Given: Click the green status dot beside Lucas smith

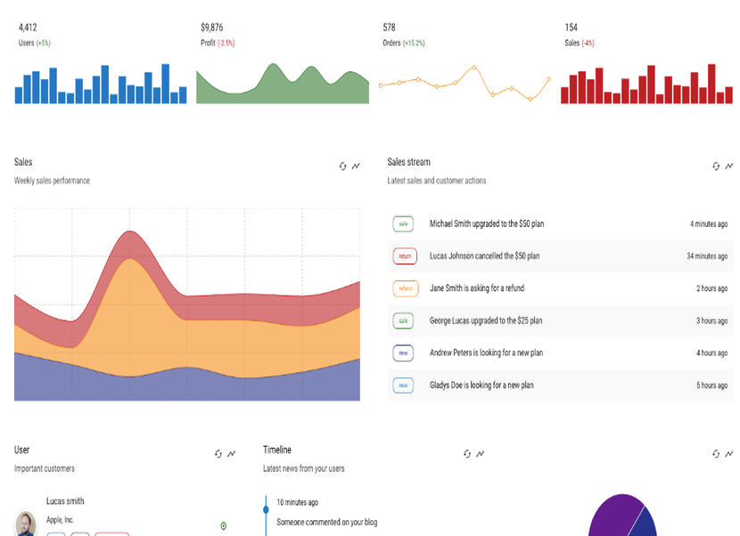Looking at the screenshot, I should point(224,525).
